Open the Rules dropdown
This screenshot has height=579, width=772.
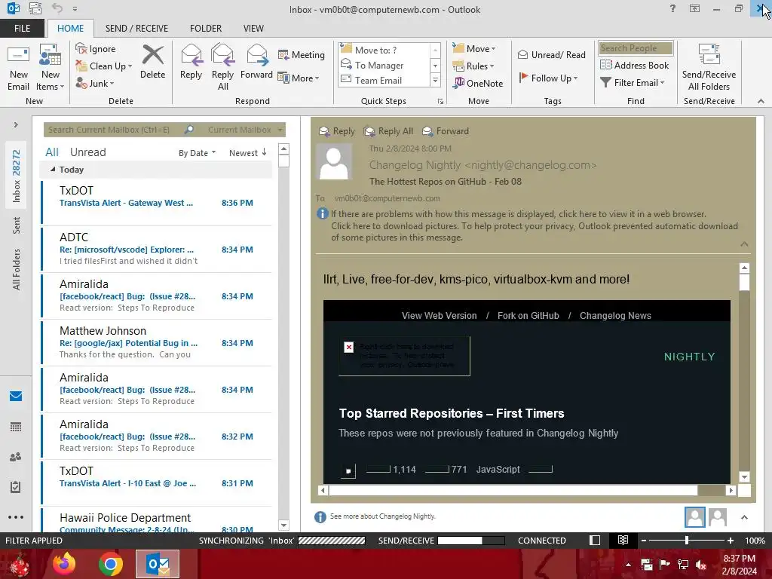tap(473, 66)
